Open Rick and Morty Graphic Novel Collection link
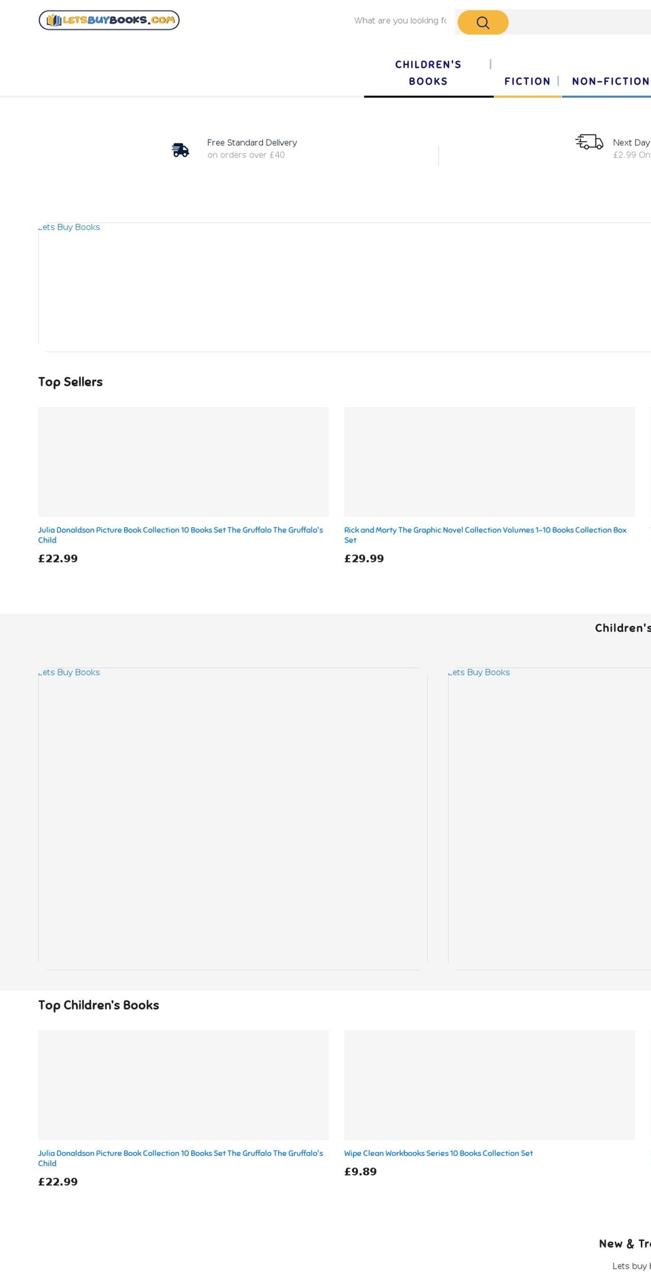 tap(486, 535)
